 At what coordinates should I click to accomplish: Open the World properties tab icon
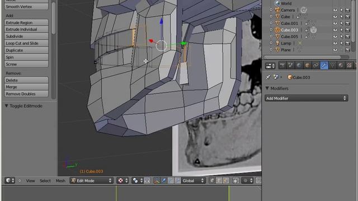point(299,66)
